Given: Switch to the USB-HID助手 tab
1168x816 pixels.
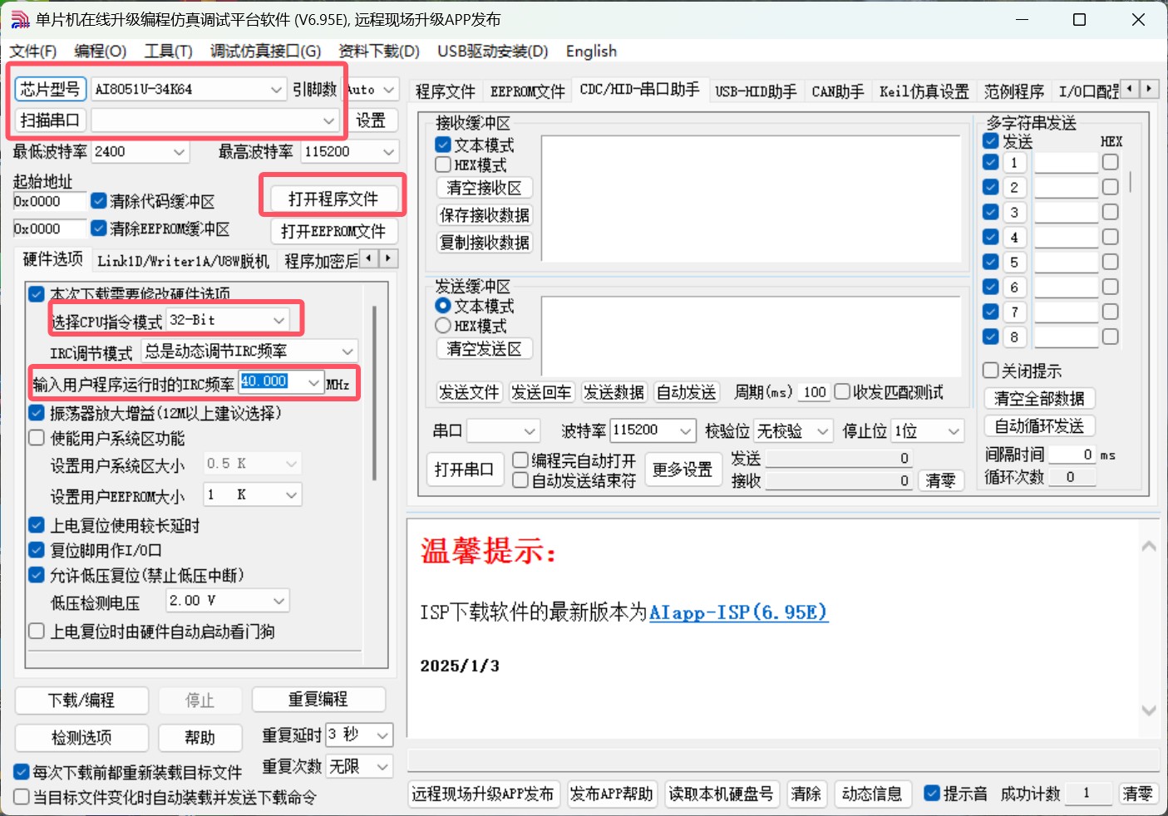Looking at the screenshot, I should pyautogui.click(x=756, y=91).
